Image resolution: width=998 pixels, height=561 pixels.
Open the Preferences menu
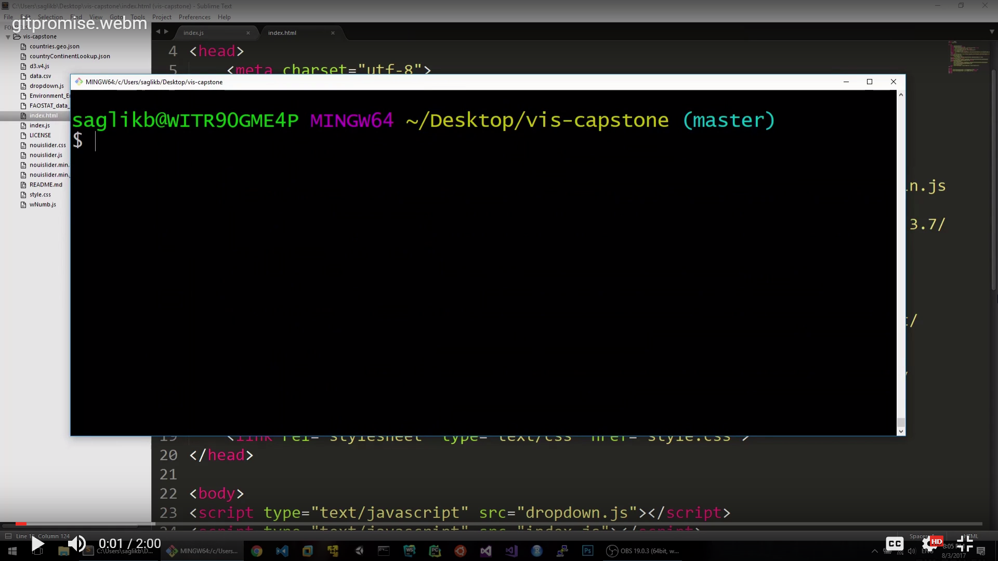pos(194,17)
